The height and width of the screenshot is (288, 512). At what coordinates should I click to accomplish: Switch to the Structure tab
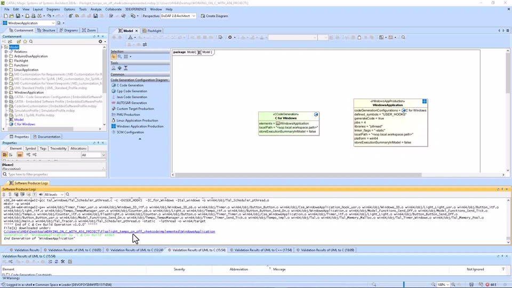[46, 30]
